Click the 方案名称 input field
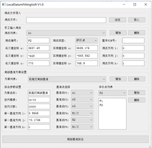 point(39,93)
